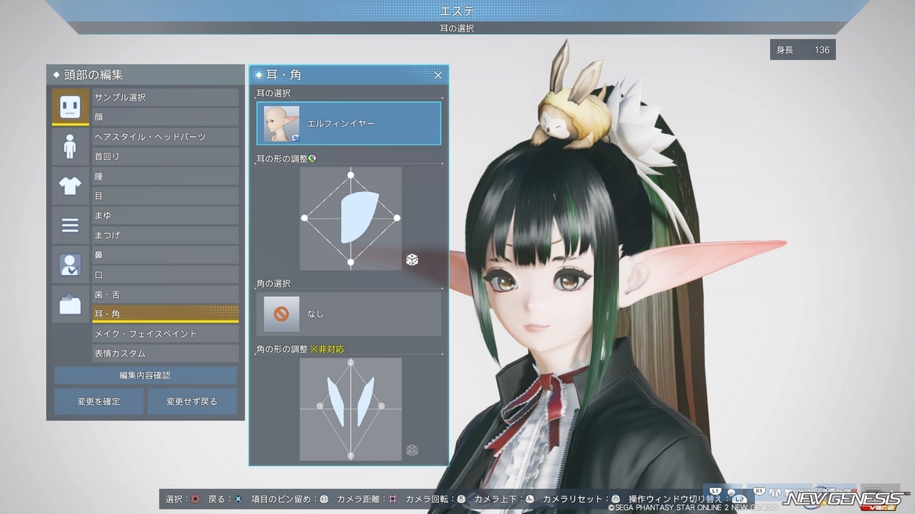915x514 pixels.
Task: Click inside ear shape adjustment grid
Action: coord(351,219)
